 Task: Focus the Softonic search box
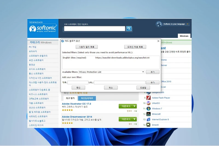(x=94, y=29)
